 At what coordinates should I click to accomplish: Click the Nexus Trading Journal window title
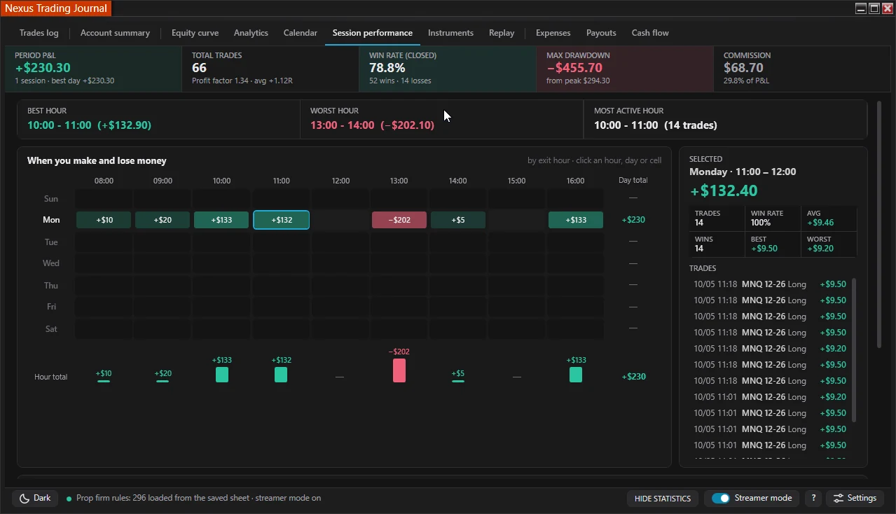click(x=56, y=8)
